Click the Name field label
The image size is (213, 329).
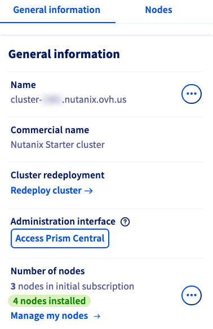23,85
